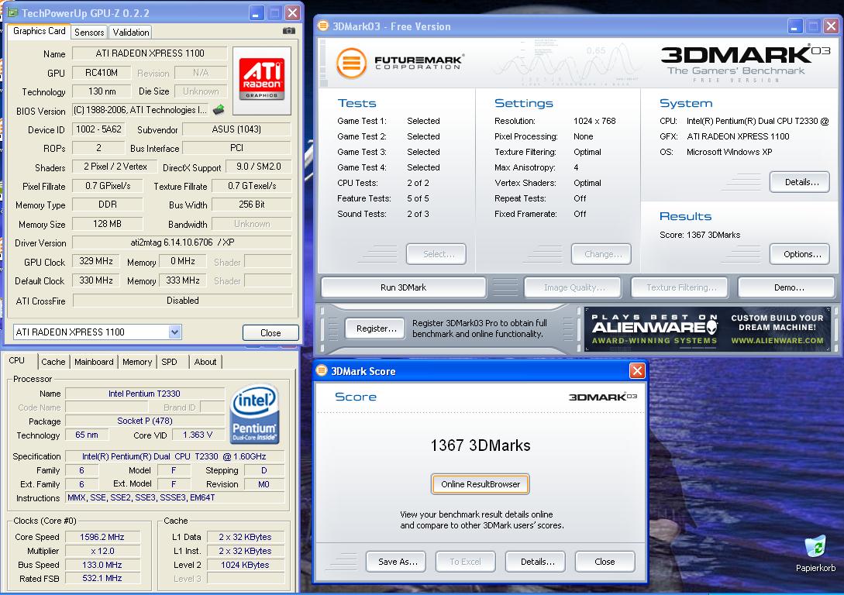Screen dimensions: 844x595
Task: Open results Options button
Action: (x=800, y=254)
